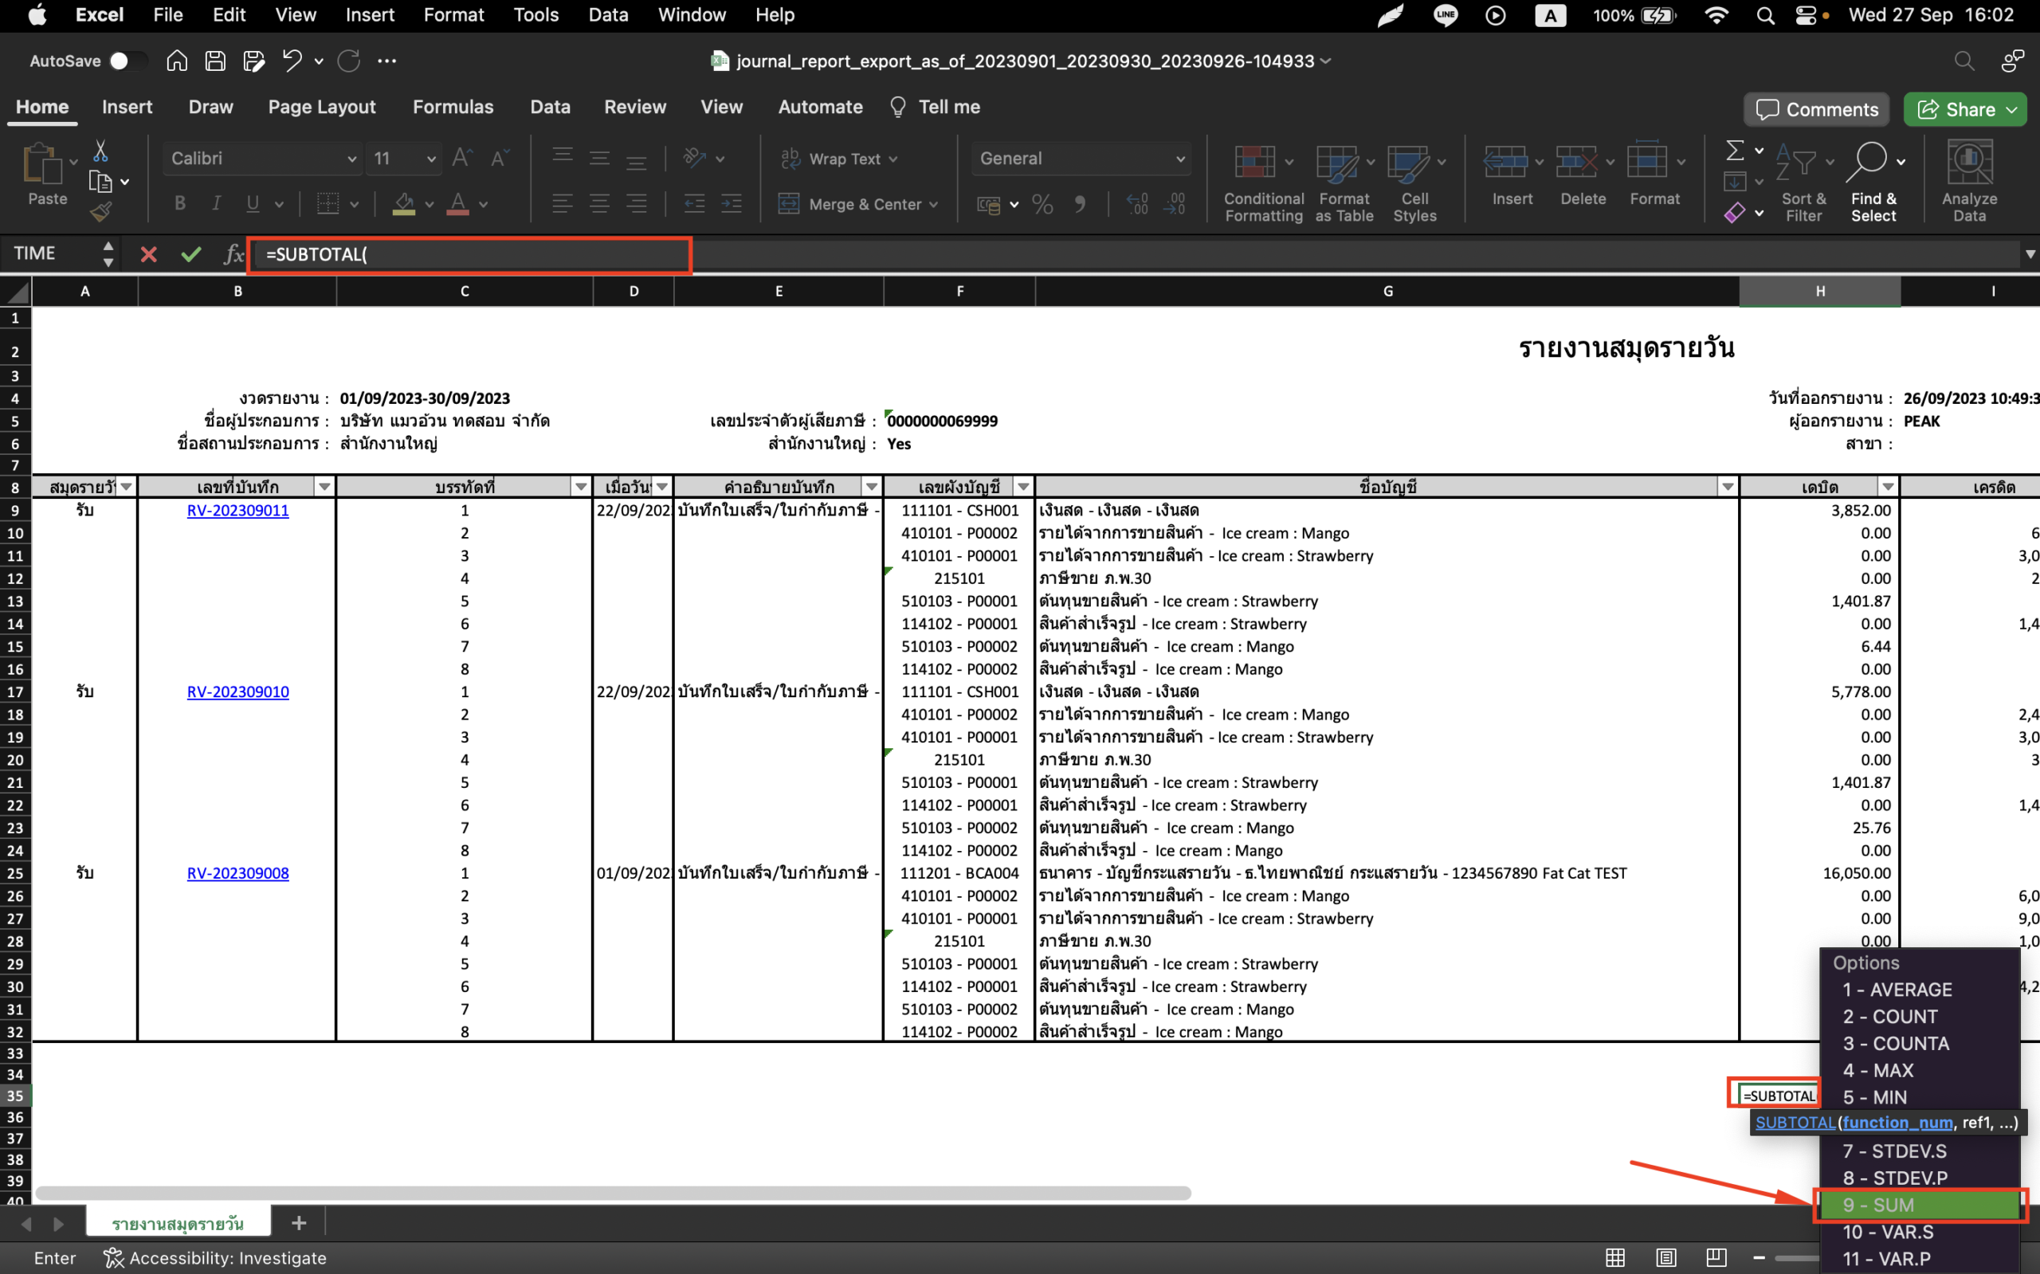This screenshot has width=2040, height=1274.
Task: Open filter dropdown for บรรทัดที่ column
Action: click(x=581, y=486)
